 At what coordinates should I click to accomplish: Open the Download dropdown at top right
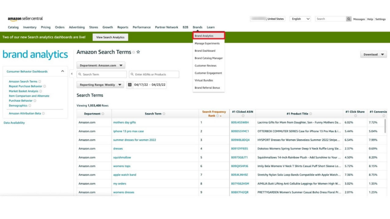coord(373,54)
